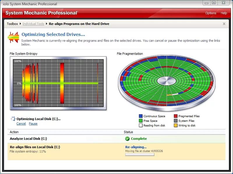233x174 pixels.
Task: Click 'Re-align Programs on the Hard Drive' breadcrumb
Action: click(x=79, y=24)
